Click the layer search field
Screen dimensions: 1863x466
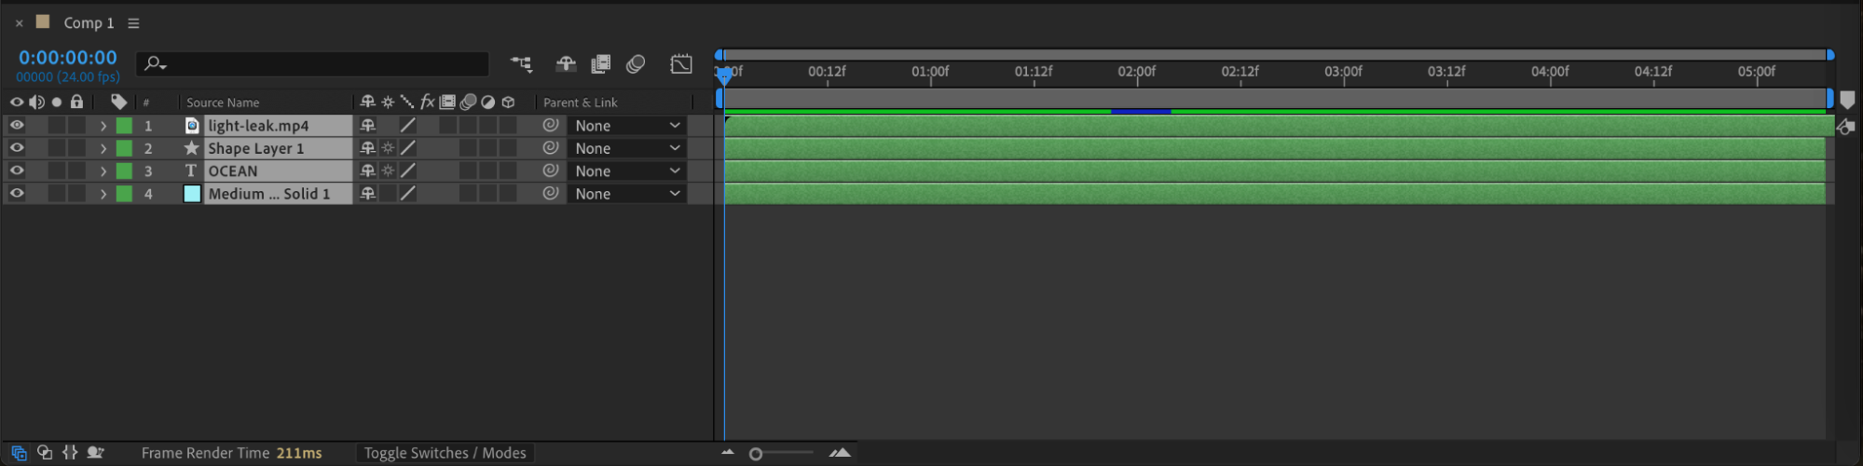(313, 63)
